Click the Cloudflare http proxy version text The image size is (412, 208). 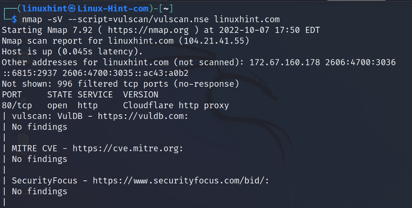click(176, 105)
